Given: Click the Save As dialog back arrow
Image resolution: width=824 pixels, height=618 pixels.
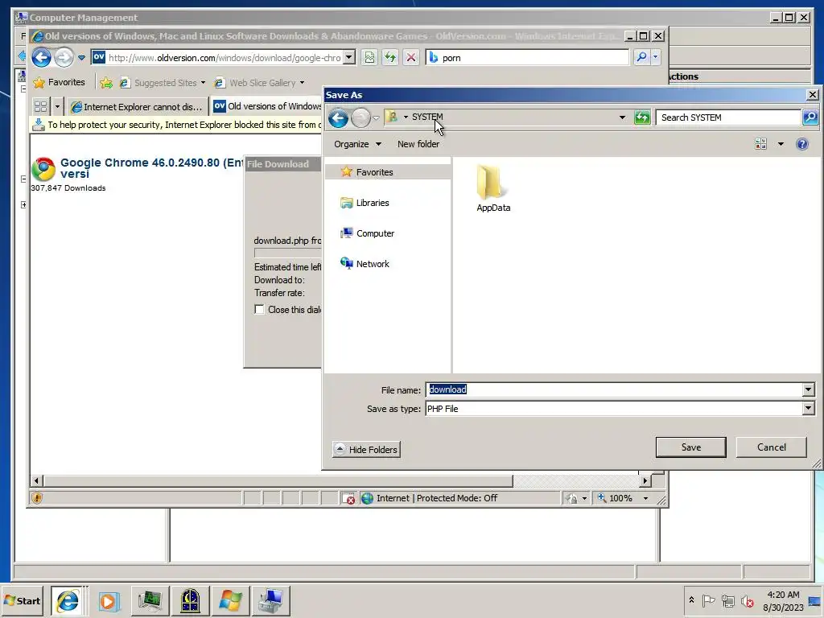Looking at the screenshot, I should (339, 117).
